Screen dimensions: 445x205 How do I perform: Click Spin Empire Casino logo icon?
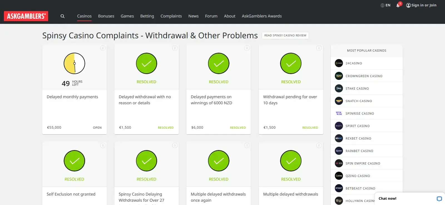pos(339,163)
